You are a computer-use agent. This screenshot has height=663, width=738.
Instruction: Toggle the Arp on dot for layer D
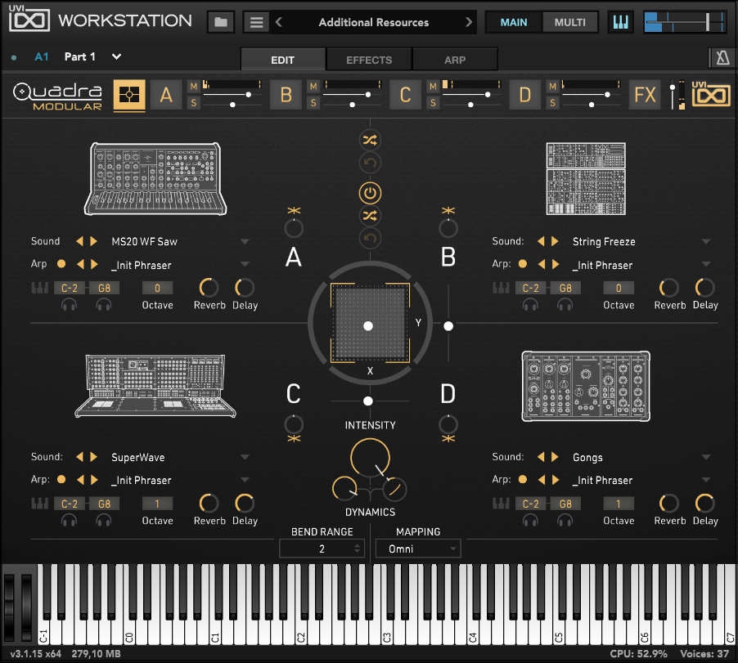pyautogui.click(x=523, y=479)
